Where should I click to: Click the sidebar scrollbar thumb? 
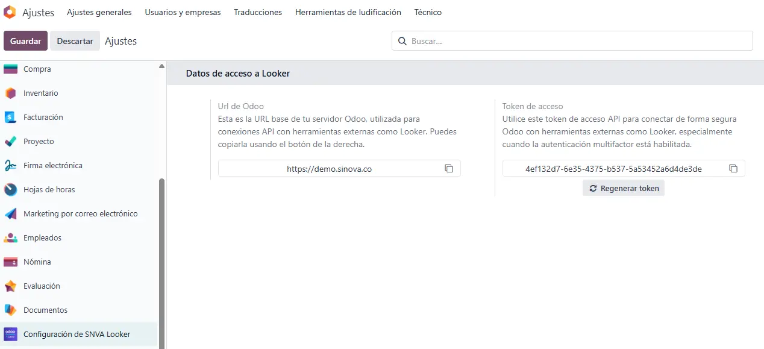pyautogui.click(x=161, y=262)
